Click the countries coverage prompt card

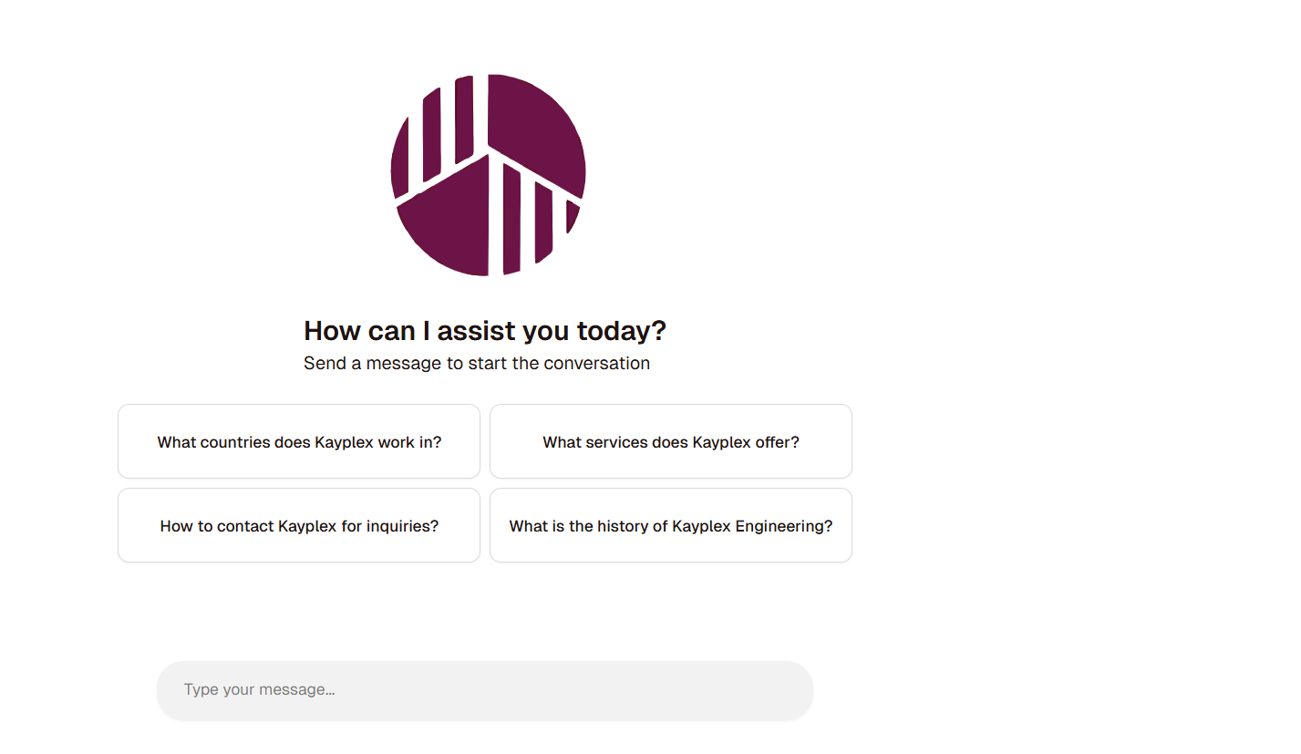coord(298,441)
